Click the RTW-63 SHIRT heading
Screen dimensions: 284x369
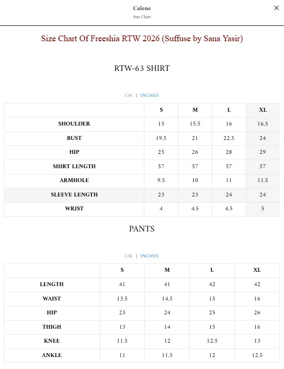pos(142,68)
